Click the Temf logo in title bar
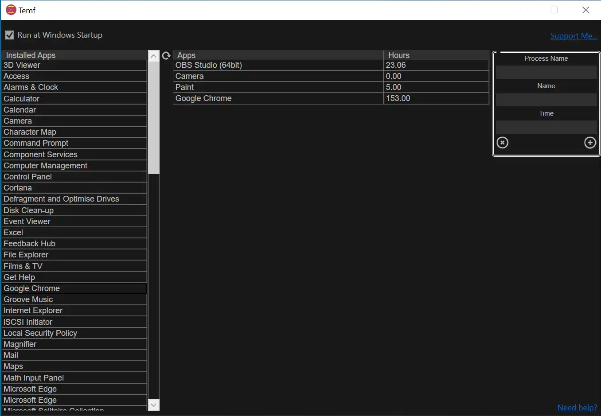Image resolution: width=601 pixels, height=416 pixels. point(11,10)
